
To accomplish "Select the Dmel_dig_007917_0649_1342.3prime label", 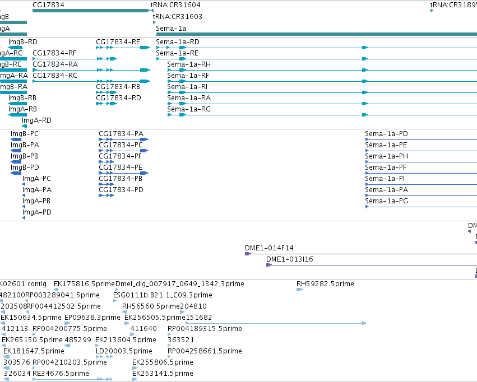I will [x=180, y=284].
